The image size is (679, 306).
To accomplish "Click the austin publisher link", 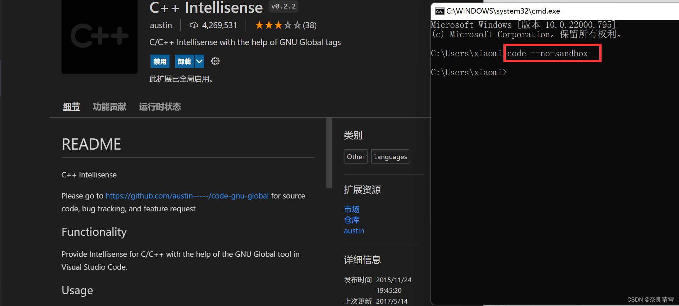I will click(354, 231).
